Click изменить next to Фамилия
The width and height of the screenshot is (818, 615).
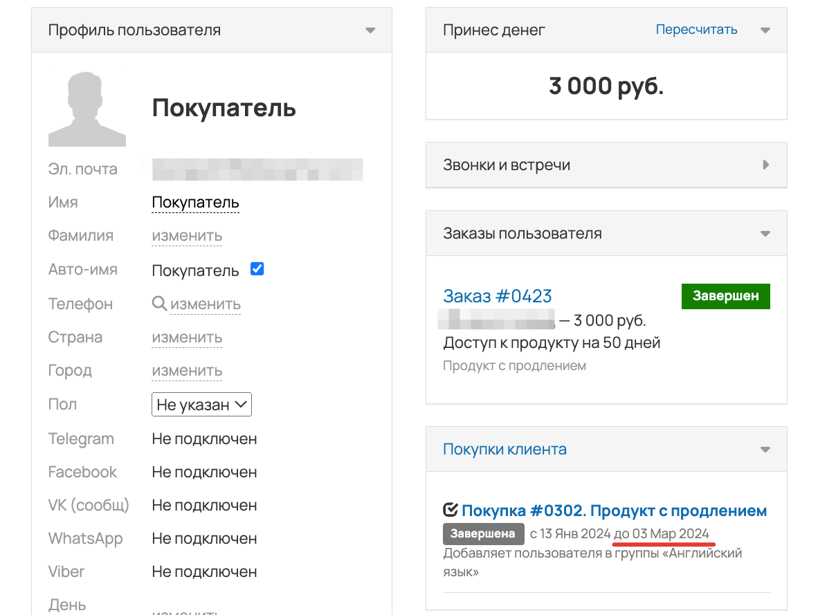(x=187, y=236)
